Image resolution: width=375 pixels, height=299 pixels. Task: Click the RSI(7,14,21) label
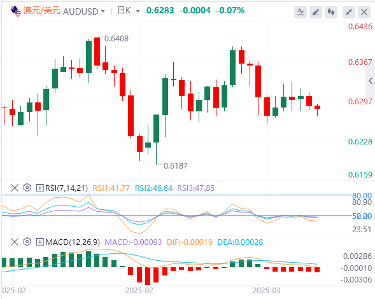click(66, 188)
